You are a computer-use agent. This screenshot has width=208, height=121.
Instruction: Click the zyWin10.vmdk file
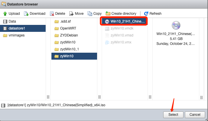(125, 28)
